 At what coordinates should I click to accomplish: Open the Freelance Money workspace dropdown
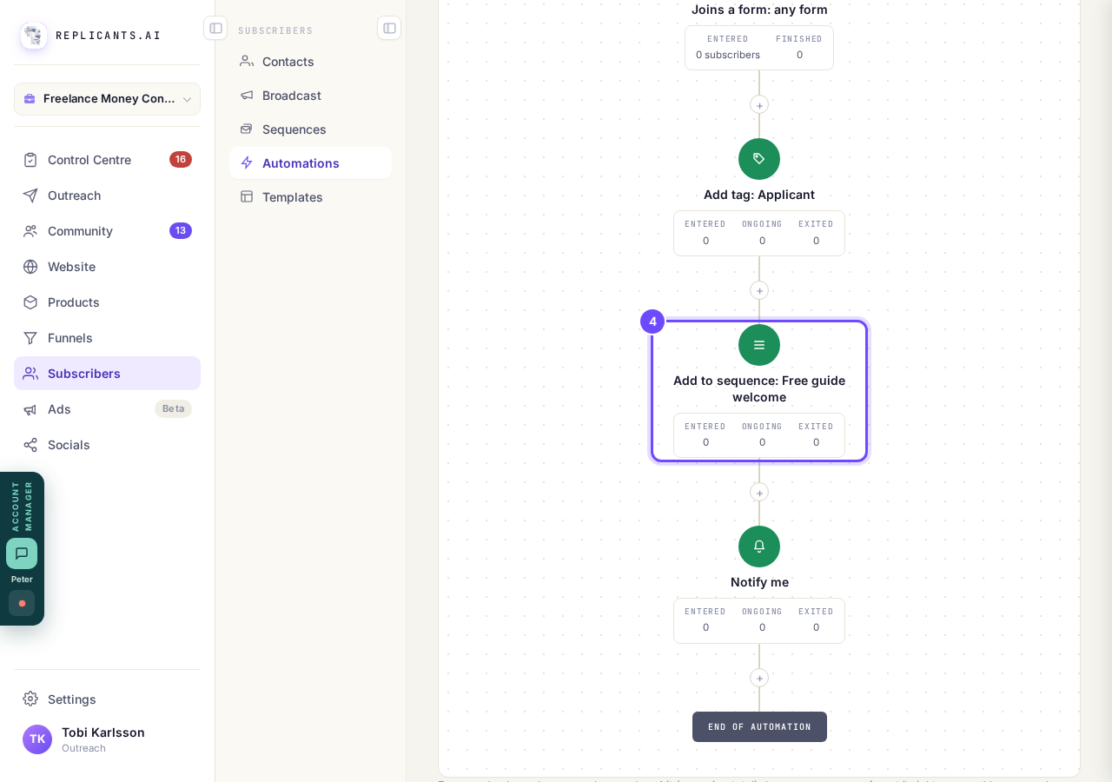coord(107,99)
